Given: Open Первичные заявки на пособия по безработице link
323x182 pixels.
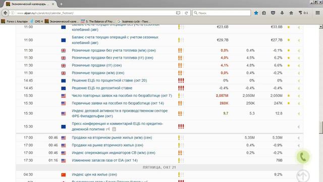Looking at the screenshot, I should [x=118, y=103].
